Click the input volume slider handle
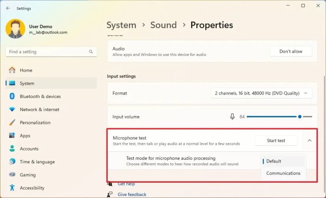The image size is (326, 198). (300, 117)
